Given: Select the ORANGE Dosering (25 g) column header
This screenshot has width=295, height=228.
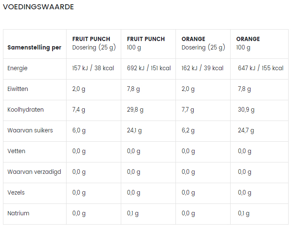Looking at the screenshot, I should point(203,43).
